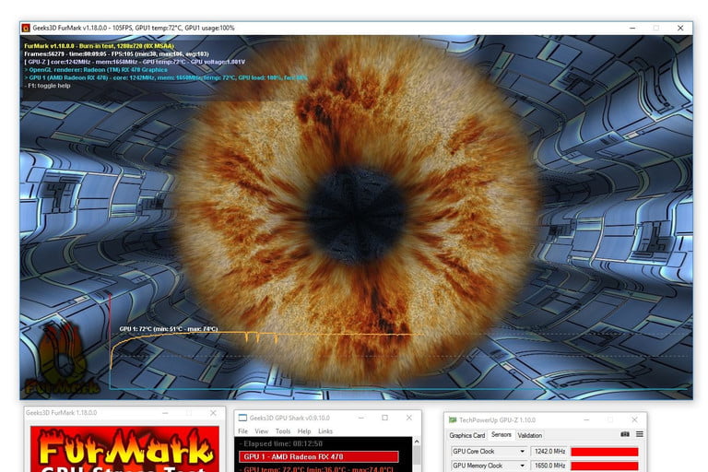The height and width of the screenshot is (472, 708).
Task: Open the Links menu in GPU Shark
Action: click(x=325, y=431)
